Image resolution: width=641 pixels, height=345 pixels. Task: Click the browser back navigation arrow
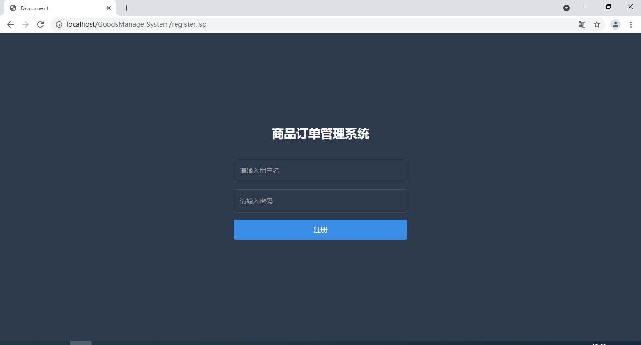tap(10, 24)
